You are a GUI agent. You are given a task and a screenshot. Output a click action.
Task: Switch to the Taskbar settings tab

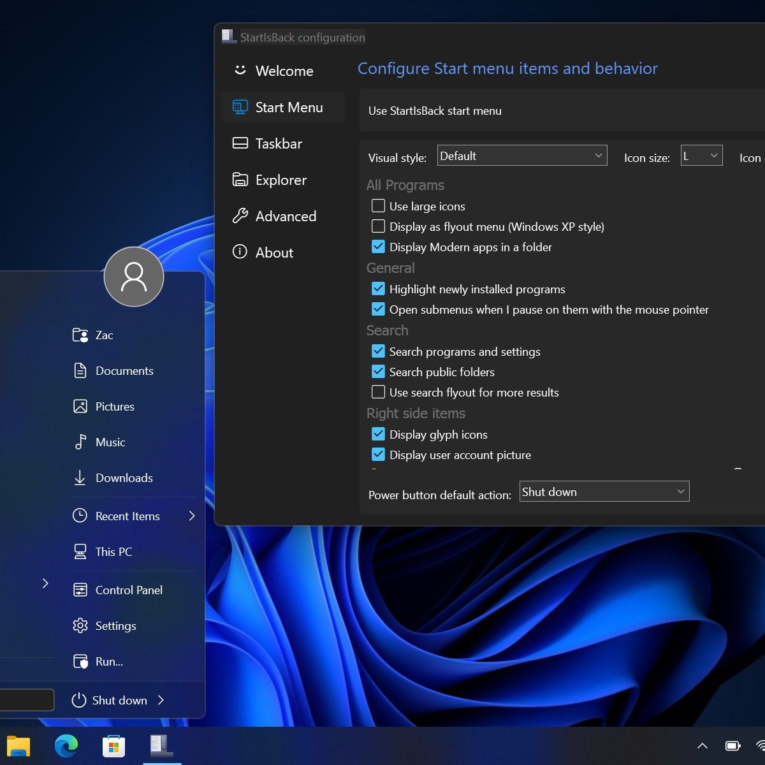279,143
